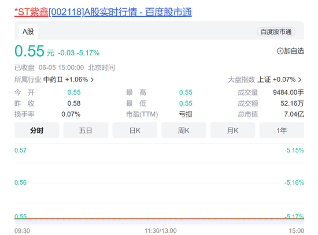318x235 pixels.
Task: Click the change text -0.03 -5.17%
Action: point(79,53)
